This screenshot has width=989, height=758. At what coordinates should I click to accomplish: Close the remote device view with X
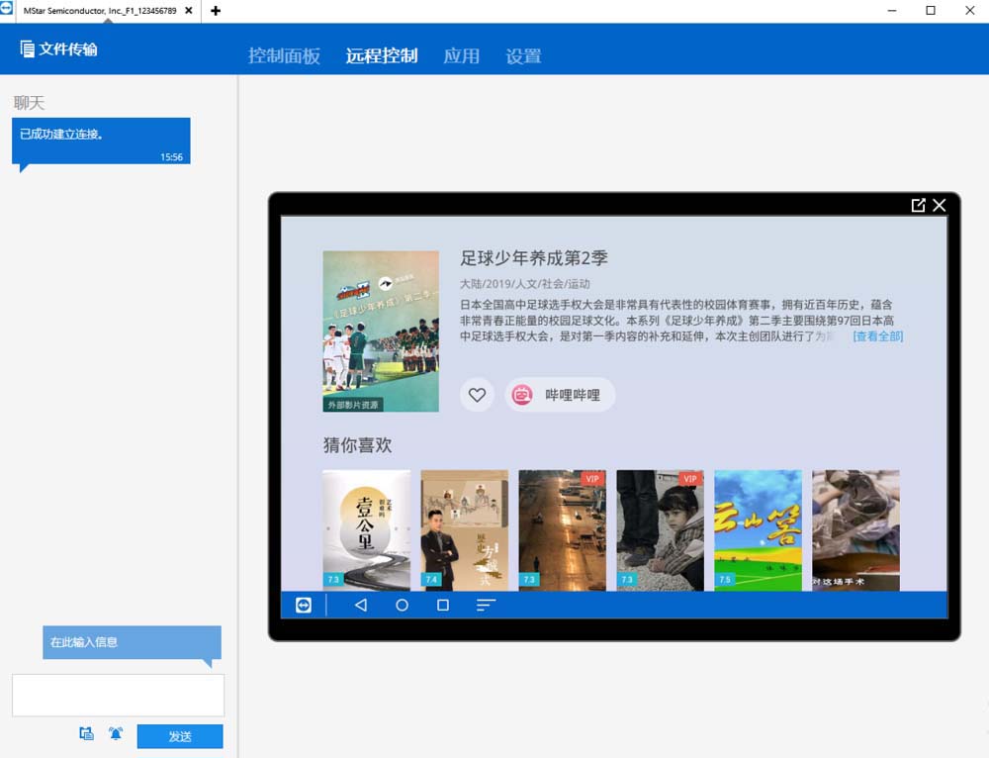940,205
